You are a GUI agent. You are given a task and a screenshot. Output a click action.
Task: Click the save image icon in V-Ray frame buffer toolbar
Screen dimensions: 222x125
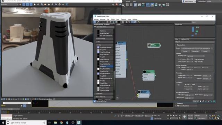(x=42, y=5)
